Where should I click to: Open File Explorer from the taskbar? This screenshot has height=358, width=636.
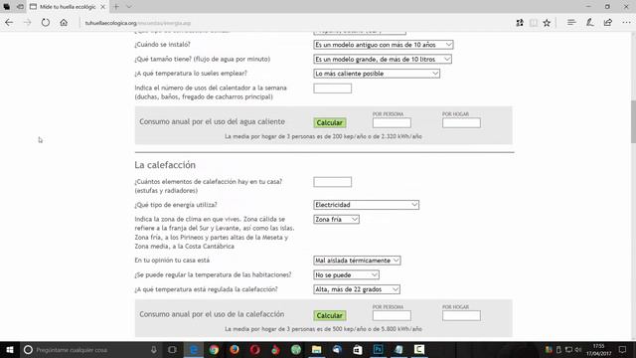[317, 350]
